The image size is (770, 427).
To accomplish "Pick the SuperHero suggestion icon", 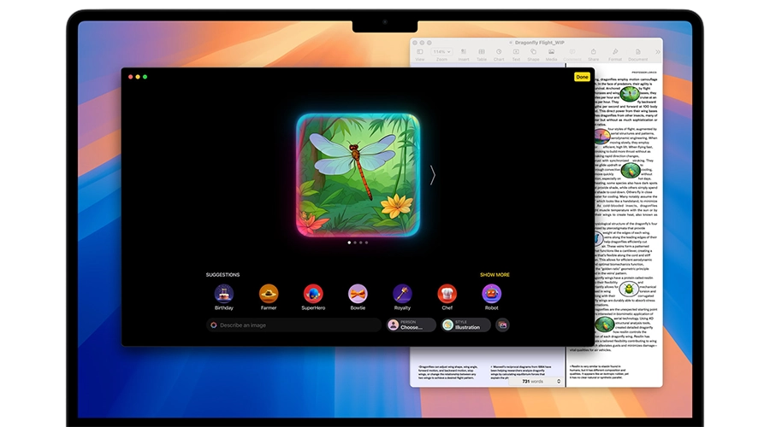I will point(313,294).
